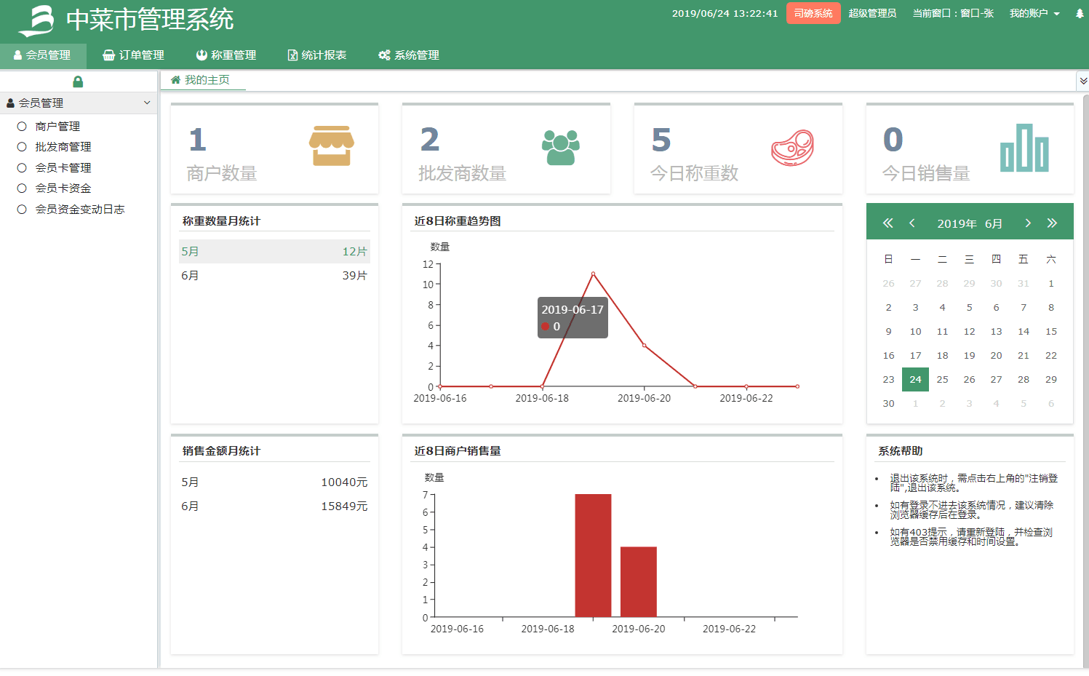This screenshot has width=1089, height=676.
Task: Click the shop icon on 商户数量 card
Action: click(x=332, y=146)
